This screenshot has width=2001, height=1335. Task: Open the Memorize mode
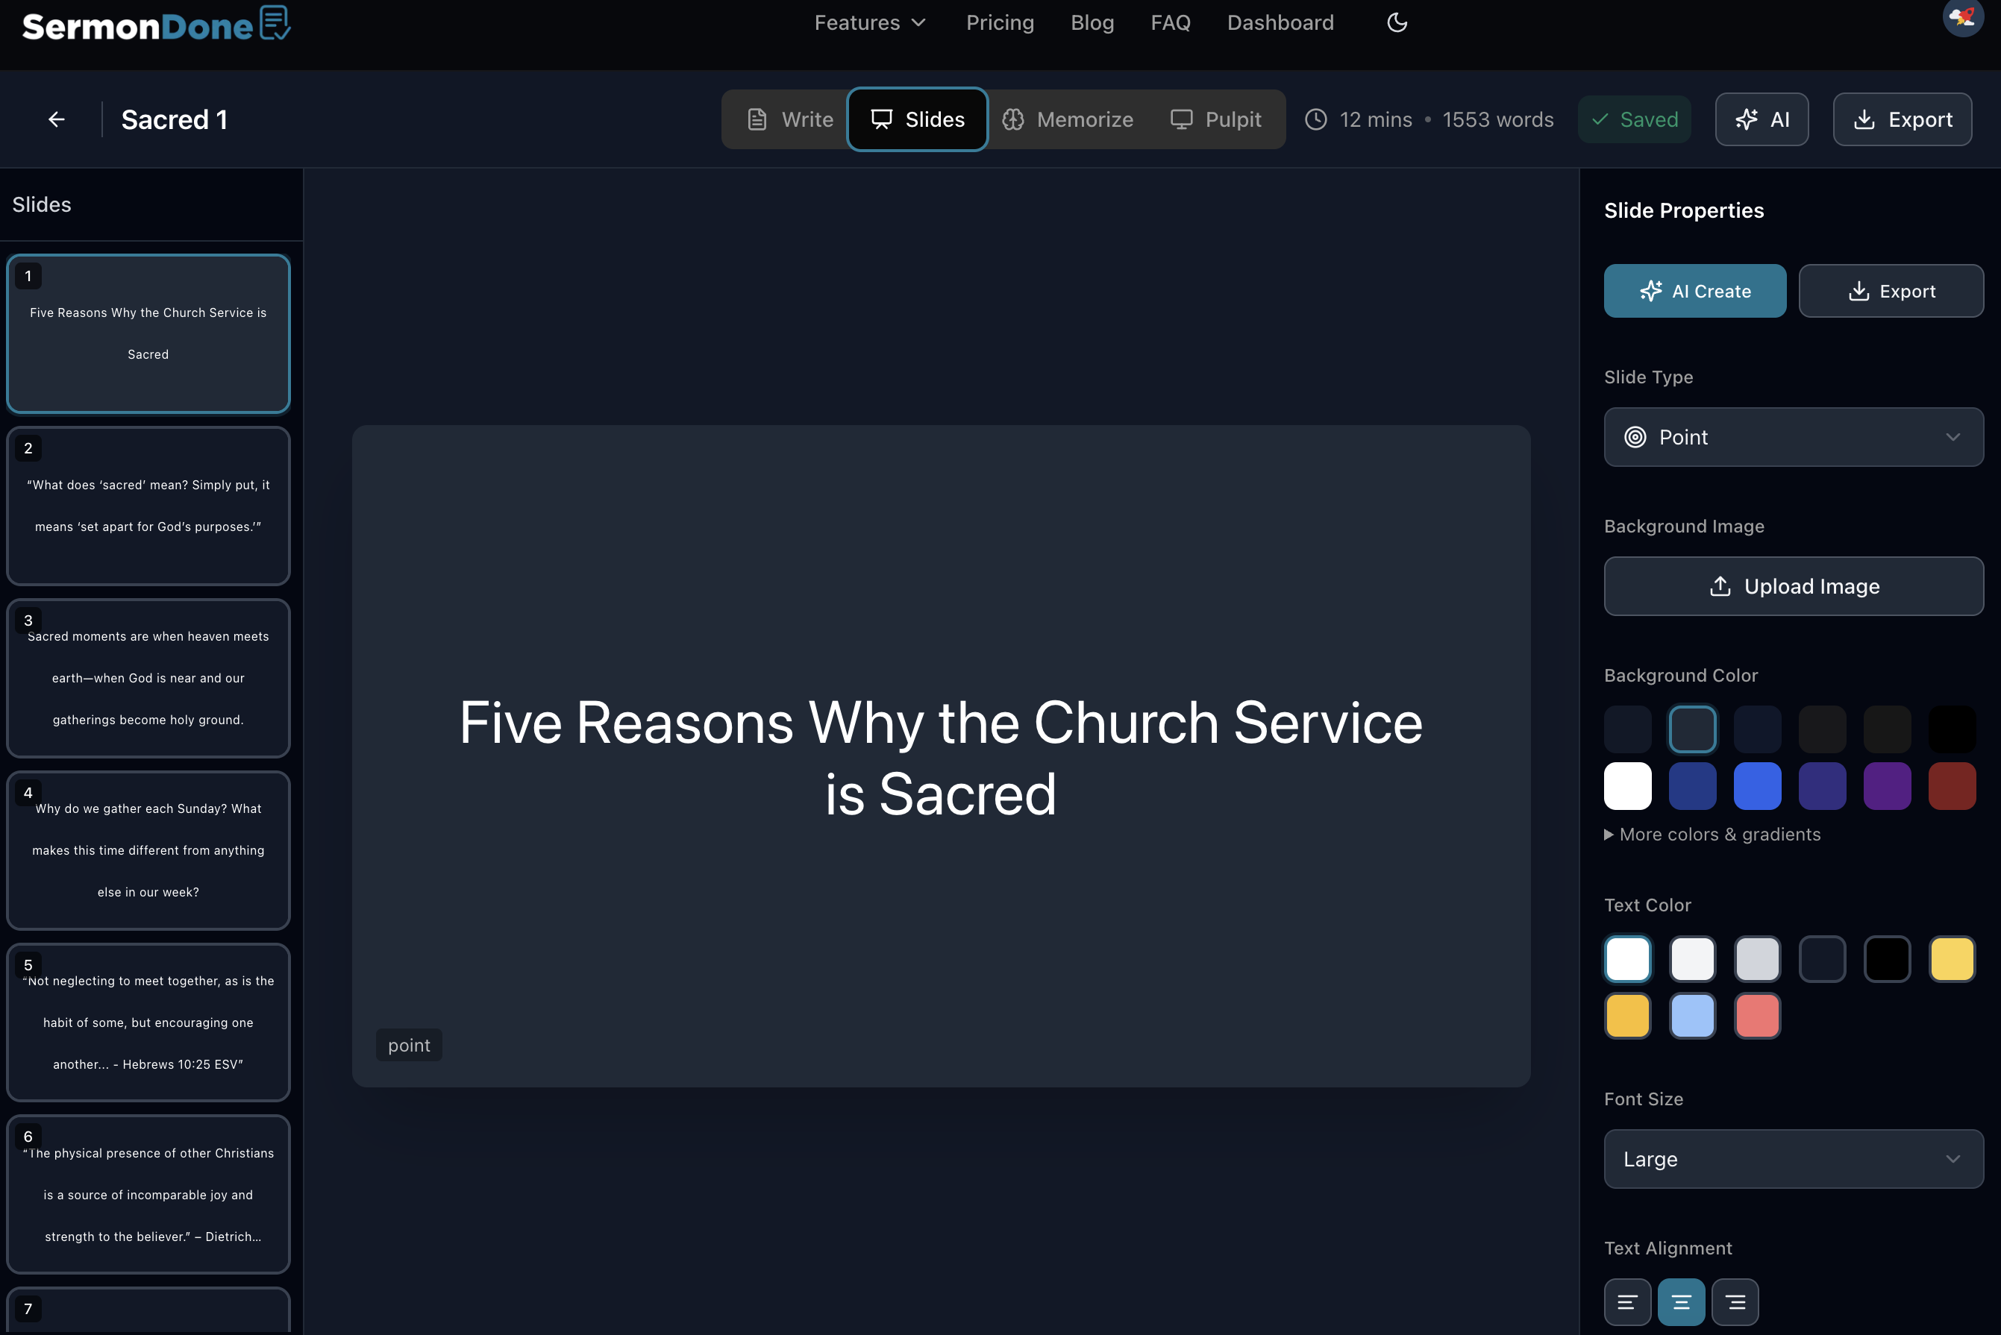(x=1068, y=119)
